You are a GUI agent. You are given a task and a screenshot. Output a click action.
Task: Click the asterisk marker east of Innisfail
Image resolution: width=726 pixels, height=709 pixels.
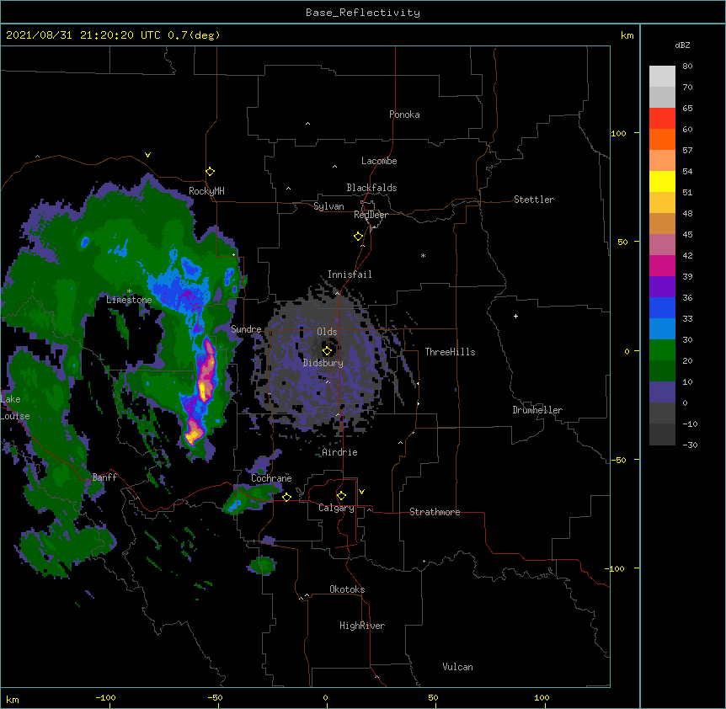pyautogui.click(x=423, y=255)
